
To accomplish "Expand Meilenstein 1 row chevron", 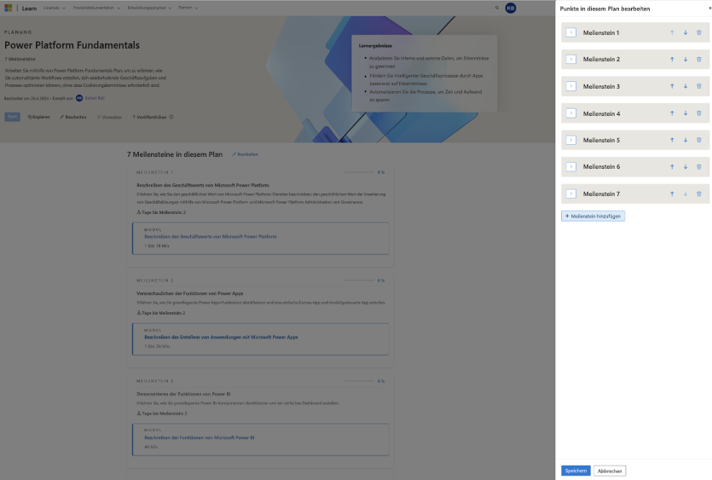I will (571, 32).
